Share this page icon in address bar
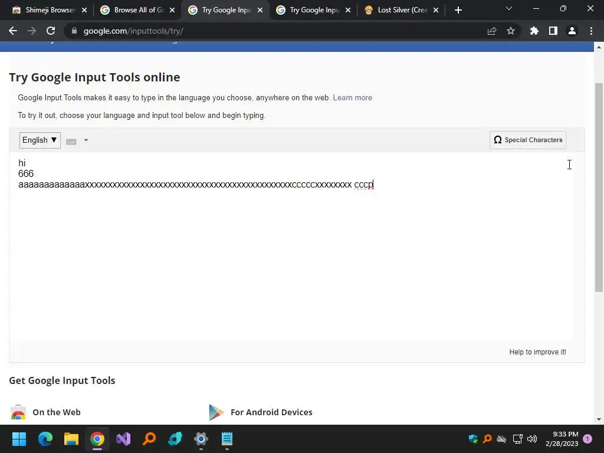Image resolution: width=604 pixels, height=453 pixels. [492, 31]
